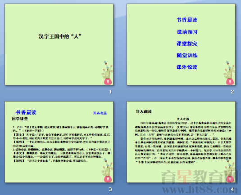Select slide 4 thumbnail headed 导入阅读
The image size is (241, 195).
181,142
